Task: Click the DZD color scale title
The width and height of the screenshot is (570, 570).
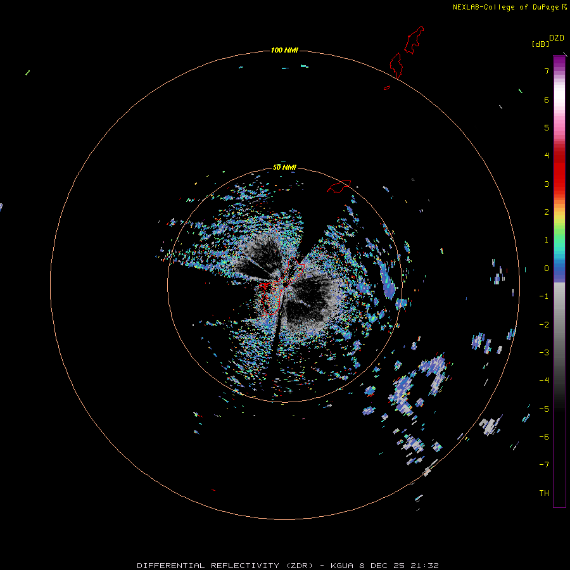Action: coord(557,38)
